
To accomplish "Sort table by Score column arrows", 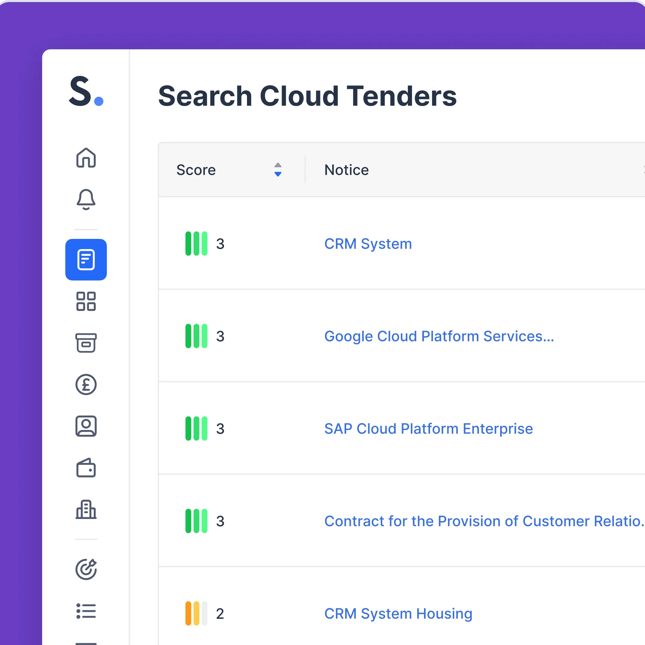I will pos(278,170).
